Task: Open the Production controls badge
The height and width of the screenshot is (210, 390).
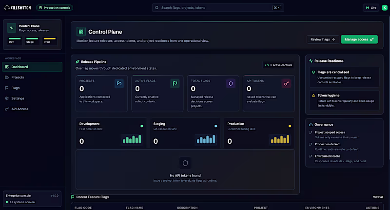Action: (x=55, y=8)
